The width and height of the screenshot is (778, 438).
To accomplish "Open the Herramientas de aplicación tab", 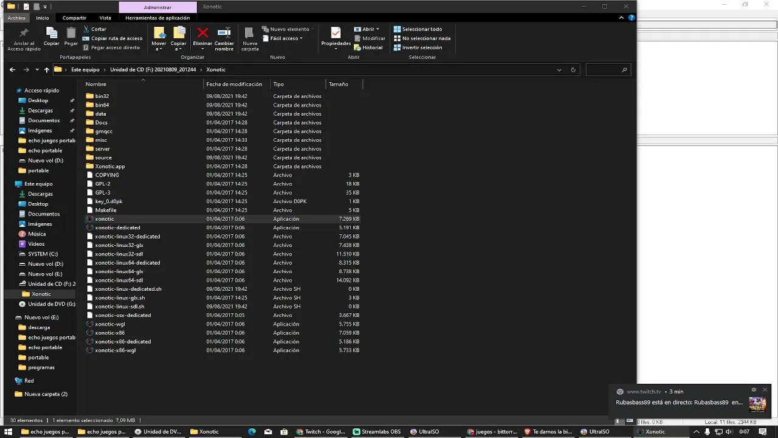I will coord(157,18).
